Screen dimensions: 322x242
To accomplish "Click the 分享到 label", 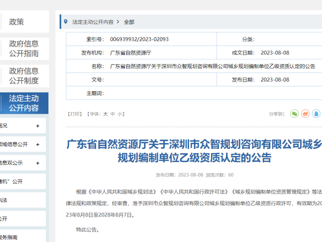I will pyautogui.click(x=276, y=114).
